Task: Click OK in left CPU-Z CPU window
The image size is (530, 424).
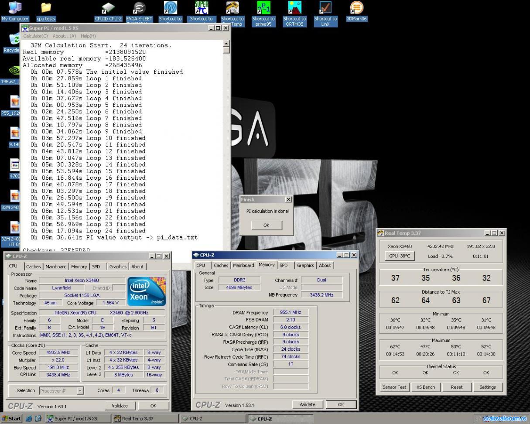Action: tap(153, 406)
